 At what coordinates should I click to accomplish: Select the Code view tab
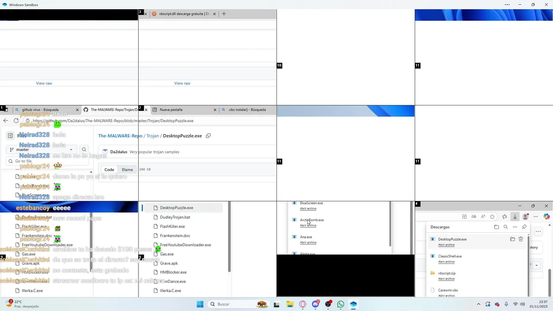tap(109, 170)
